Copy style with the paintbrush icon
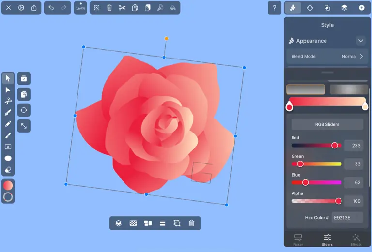This screenshot has height=252, width=372. (160, 8)
